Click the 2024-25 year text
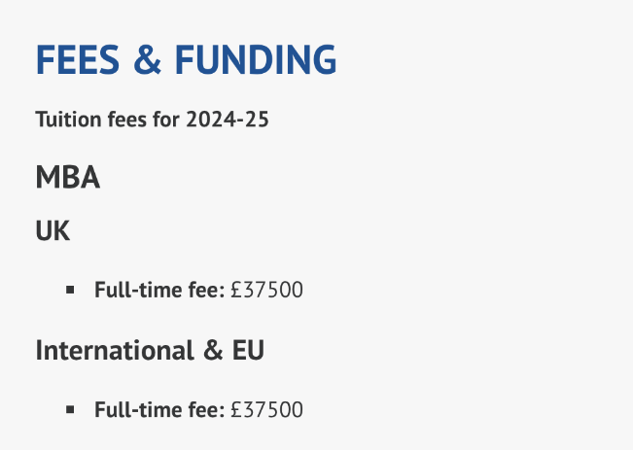This screenshot has height=450, width=633. (228, 120)
